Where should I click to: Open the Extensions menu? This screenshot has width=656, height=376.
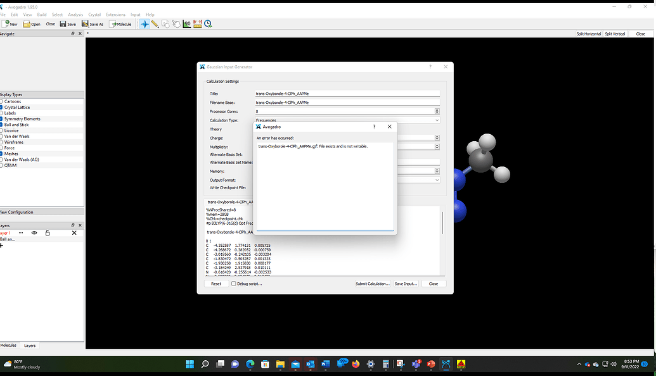pyautogui.click(x=115, y=15)
